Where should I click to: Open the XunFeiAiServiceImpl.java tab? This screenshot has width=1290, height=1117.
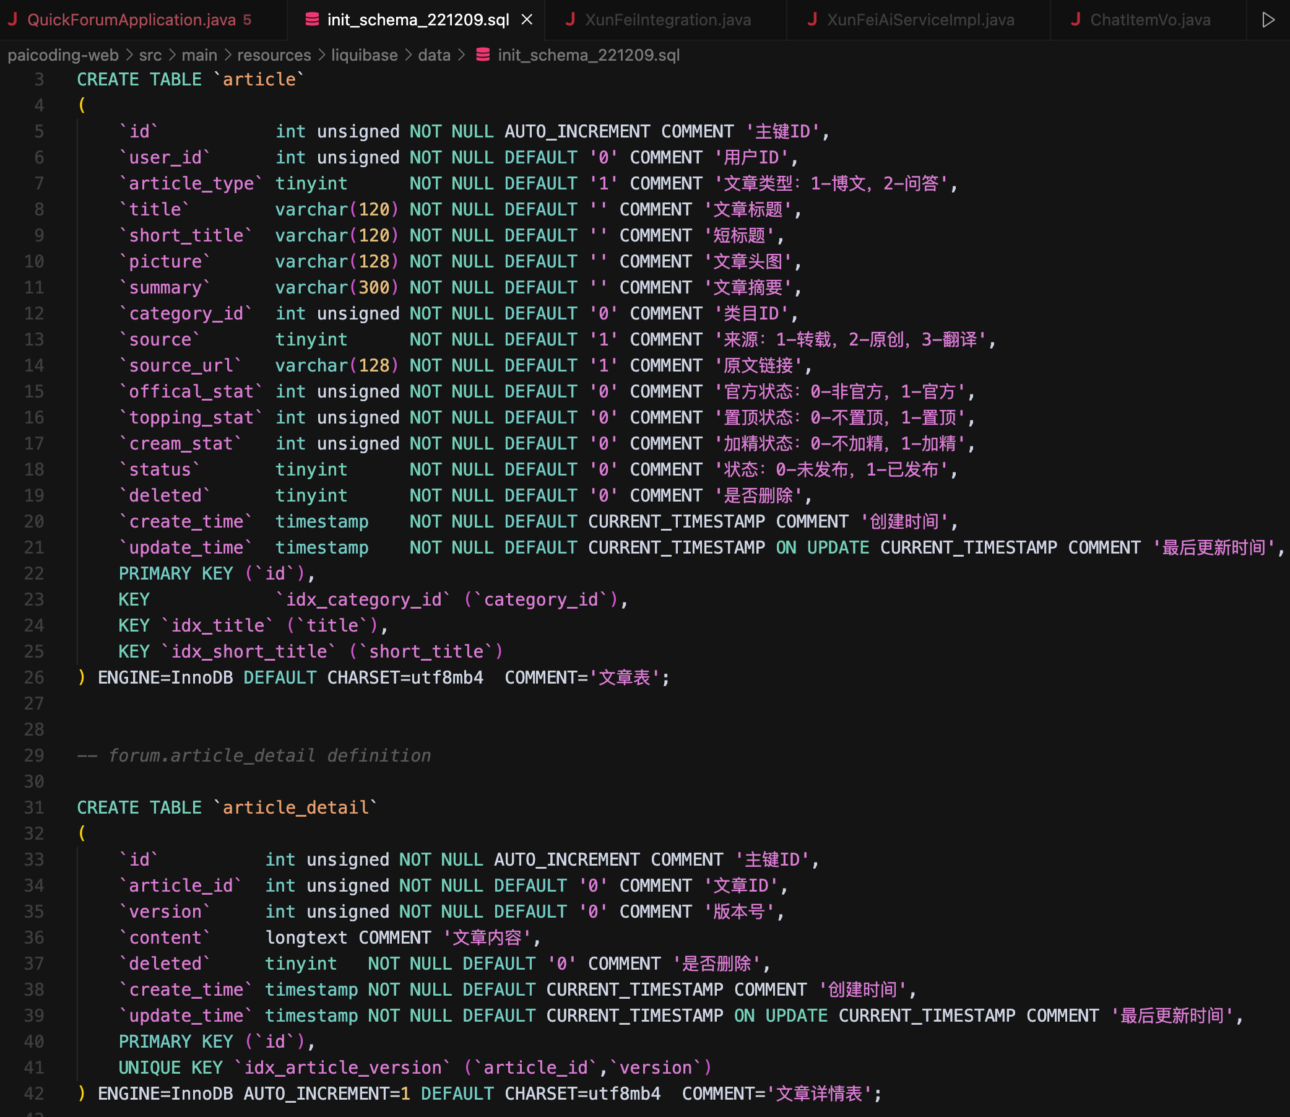pos(920,20)
